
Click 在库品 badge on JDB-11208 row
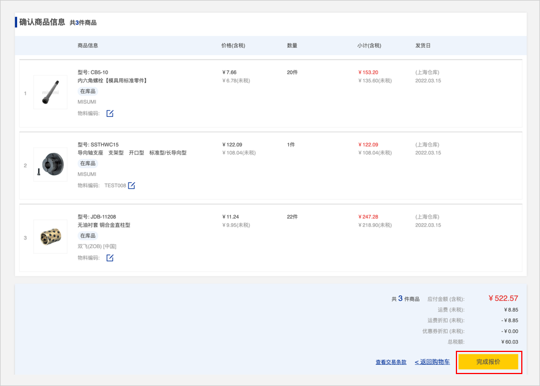pos(88,236)
